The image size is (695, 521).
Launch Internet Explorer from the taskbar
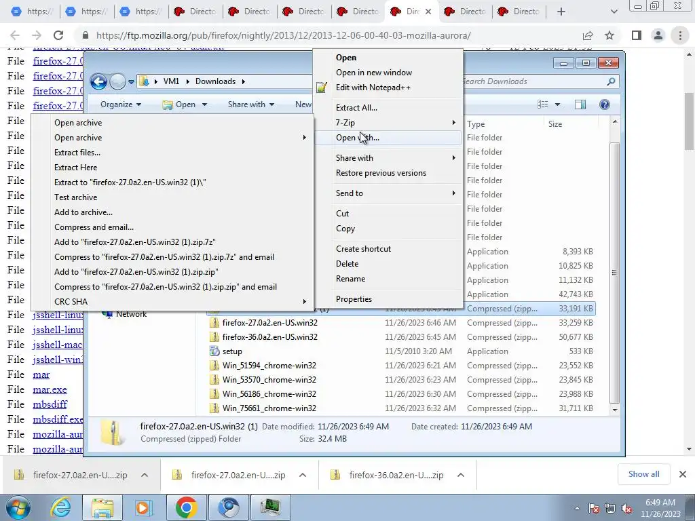(60, 507)
